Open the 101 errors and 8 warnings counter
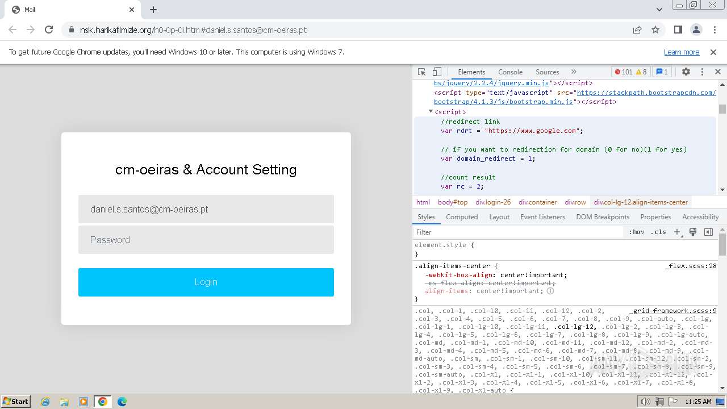This screenshot has height=409, width=727. [x=630, y=72]
